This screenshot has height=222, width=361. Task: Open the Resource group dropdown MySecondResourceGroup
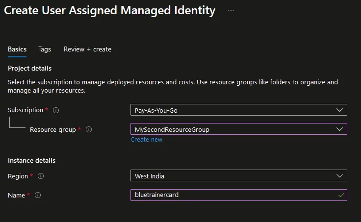239,129
